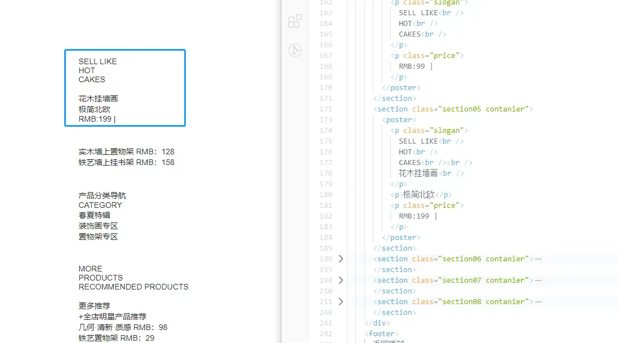Click 'SELL LIKE<br />' code on line 175
This screenshot has width=619, height=343.
[x=431, y=141]
